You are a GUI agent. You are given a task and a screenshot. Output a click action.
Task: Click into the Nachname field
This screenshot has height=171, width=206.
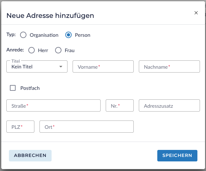(x=169, y=67)
